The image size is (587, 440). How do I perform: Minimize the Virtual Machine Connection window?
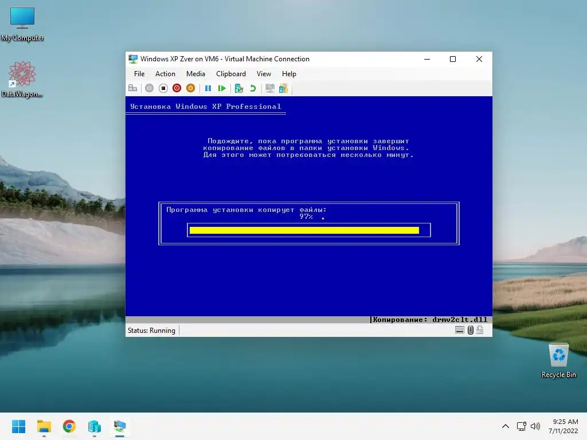tap(426, 59)
